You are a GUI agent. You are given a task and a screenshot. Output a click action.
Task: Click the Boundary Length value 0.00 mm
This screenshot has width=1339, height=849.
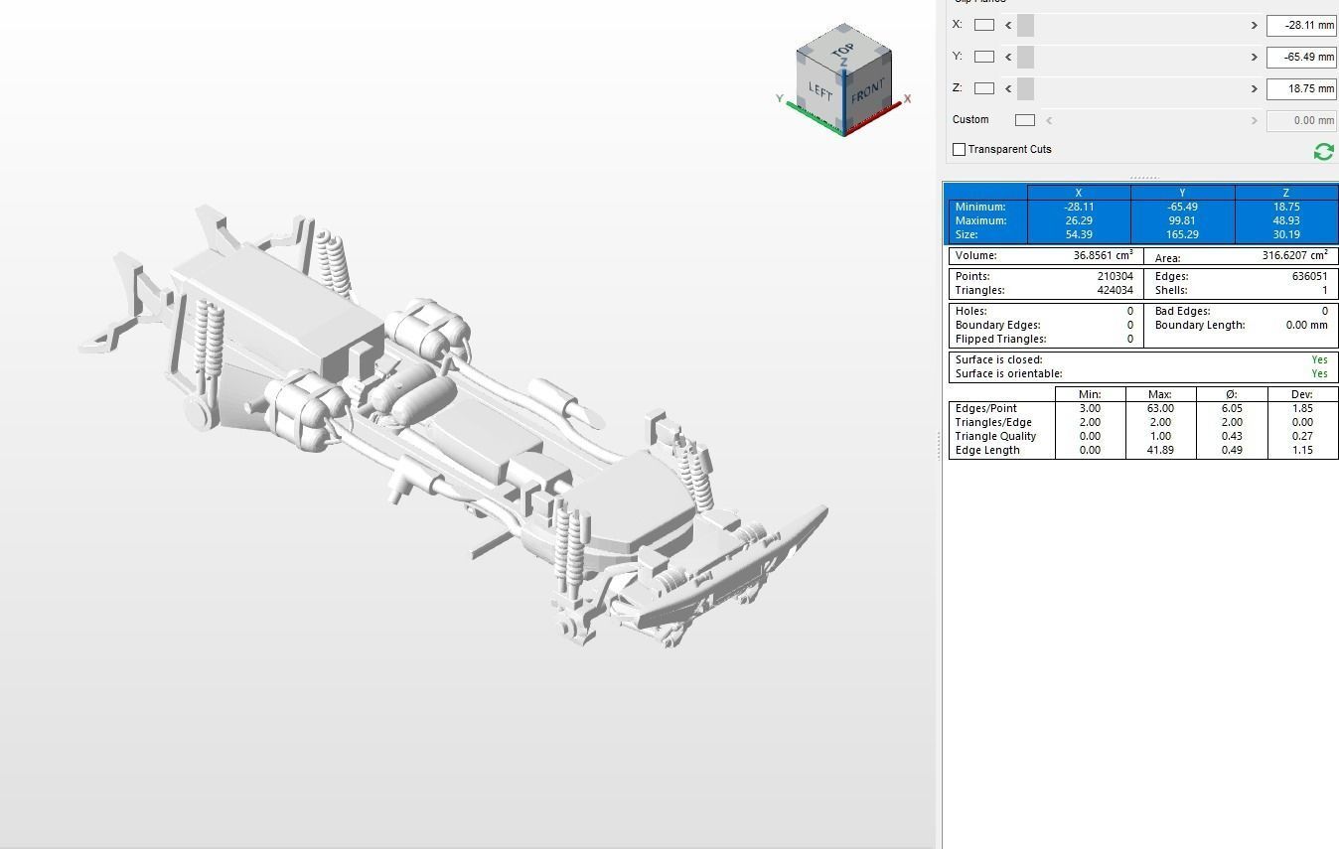(x=1306, y=325)
